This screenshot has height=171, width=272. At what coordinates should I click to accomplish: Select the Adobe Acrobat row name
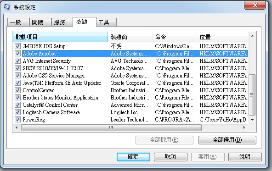40,54
